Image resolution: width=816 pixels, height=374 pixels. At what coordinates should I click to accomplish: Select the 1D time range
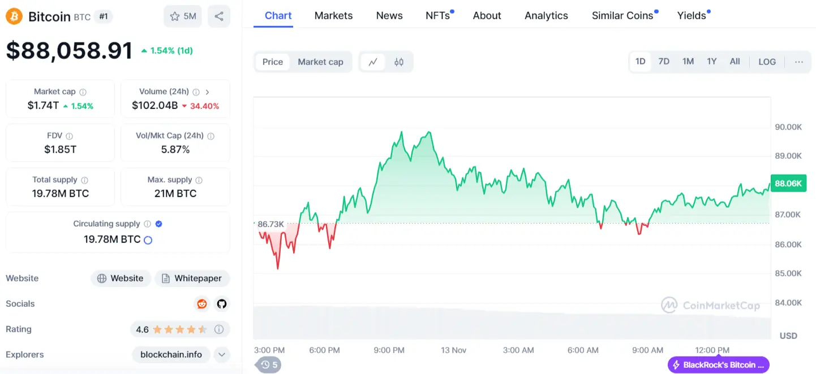pos(641,62)
